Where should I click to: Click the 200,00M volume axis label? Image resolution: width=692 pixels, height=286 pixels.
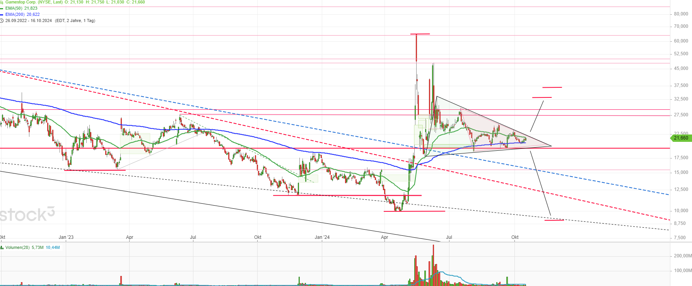pyautogui.click(x=683, y=256)
